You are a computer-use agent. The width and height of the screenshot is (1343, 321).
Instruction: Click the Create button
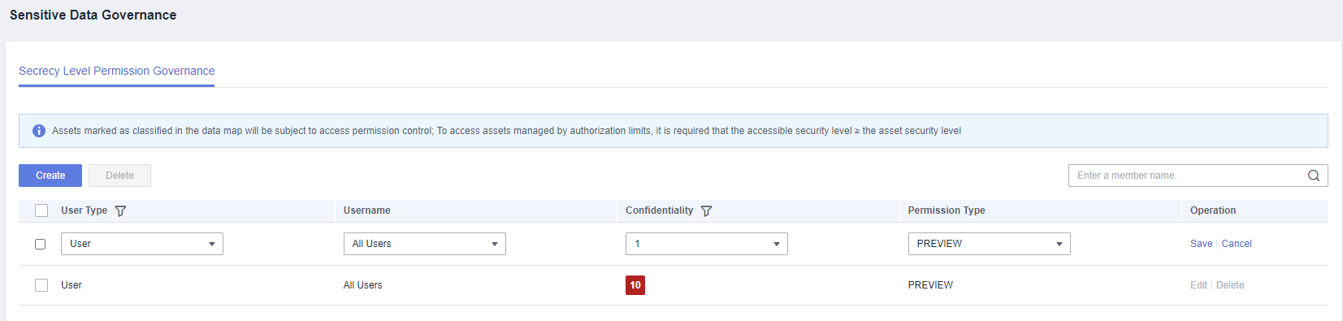[x=50, y=176]
